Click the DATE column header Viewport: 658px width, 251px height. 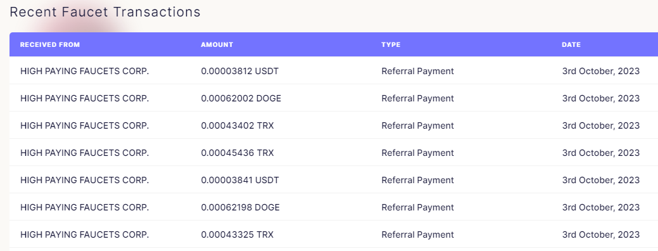coord(571,44)
